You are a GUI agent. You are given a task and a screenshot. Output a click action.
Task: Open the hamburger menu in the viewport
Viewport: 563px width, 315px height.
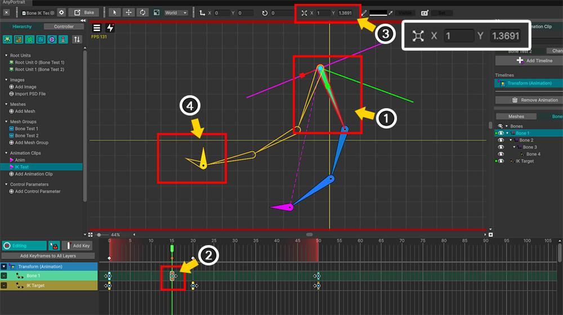tap(97, 28)
